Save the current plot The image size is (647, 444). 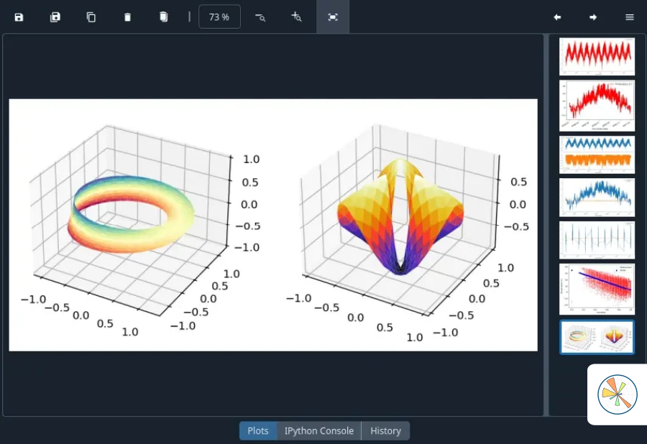pyautogui.click(x=19, y=17)
